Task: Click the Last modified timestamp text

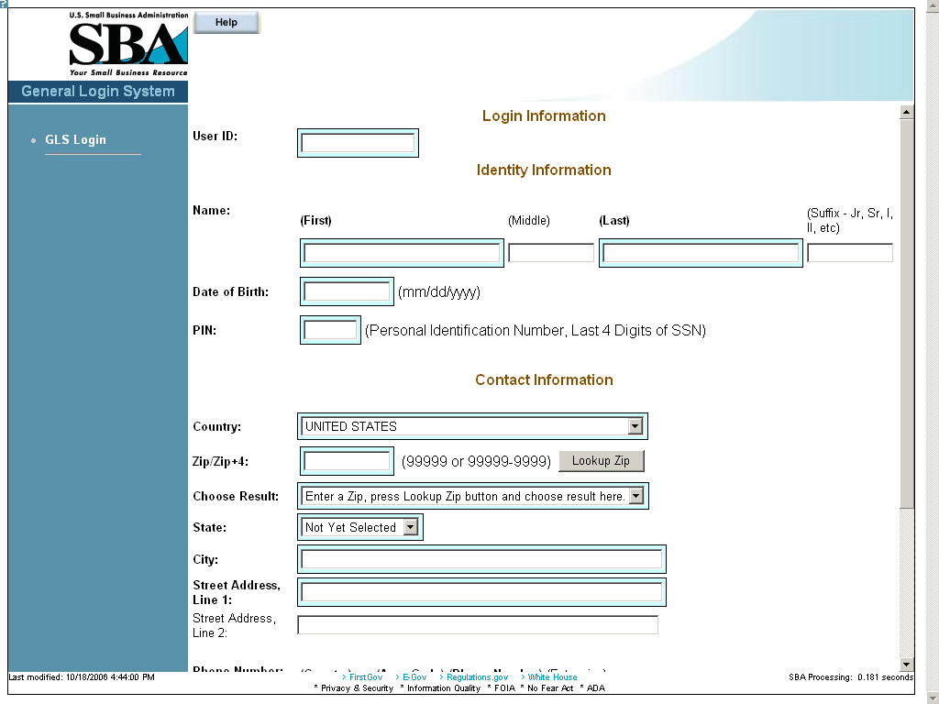Action: point(82,677)
